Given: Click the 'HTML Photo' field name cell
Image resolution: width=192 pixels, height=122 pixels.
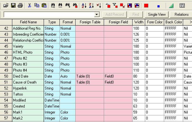Looking at the screenshot, I should pos(28,52).
